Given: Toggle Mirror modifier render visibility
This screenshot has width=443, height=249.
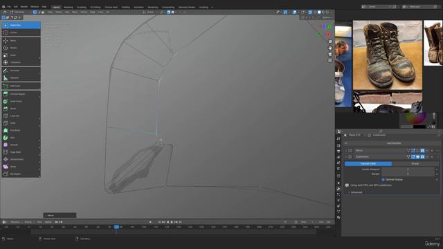Looking at the screenshot, I should (x=422, y=151).
